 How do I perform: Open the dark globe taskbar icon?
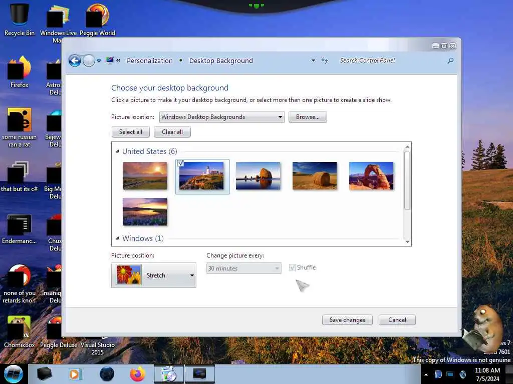click(x=107, y=374)
